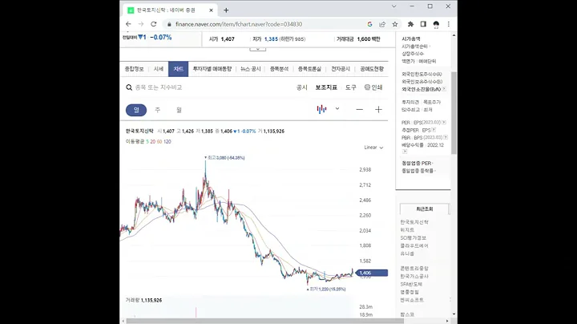Open the PER EPS help arrow icon
Screen dimensions: 577x324
click(444, 122)
